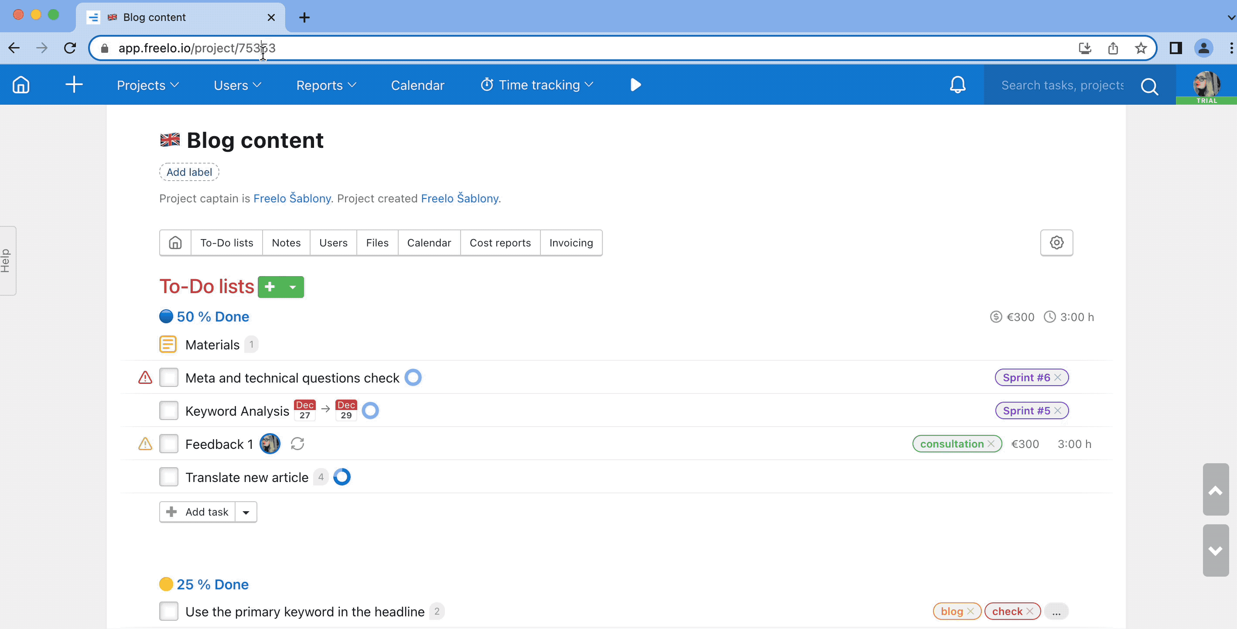Expand the Reports dropdown menu

[x=324, y=84]
